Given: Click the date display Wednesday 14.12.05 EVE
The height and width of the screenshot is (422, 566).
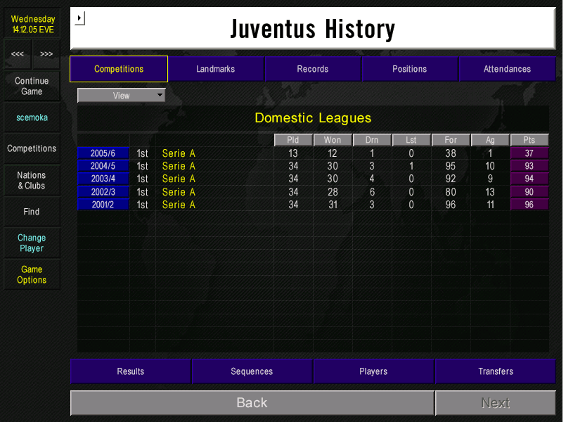Looking at the screenshot, I should click(x=33, y=24).
